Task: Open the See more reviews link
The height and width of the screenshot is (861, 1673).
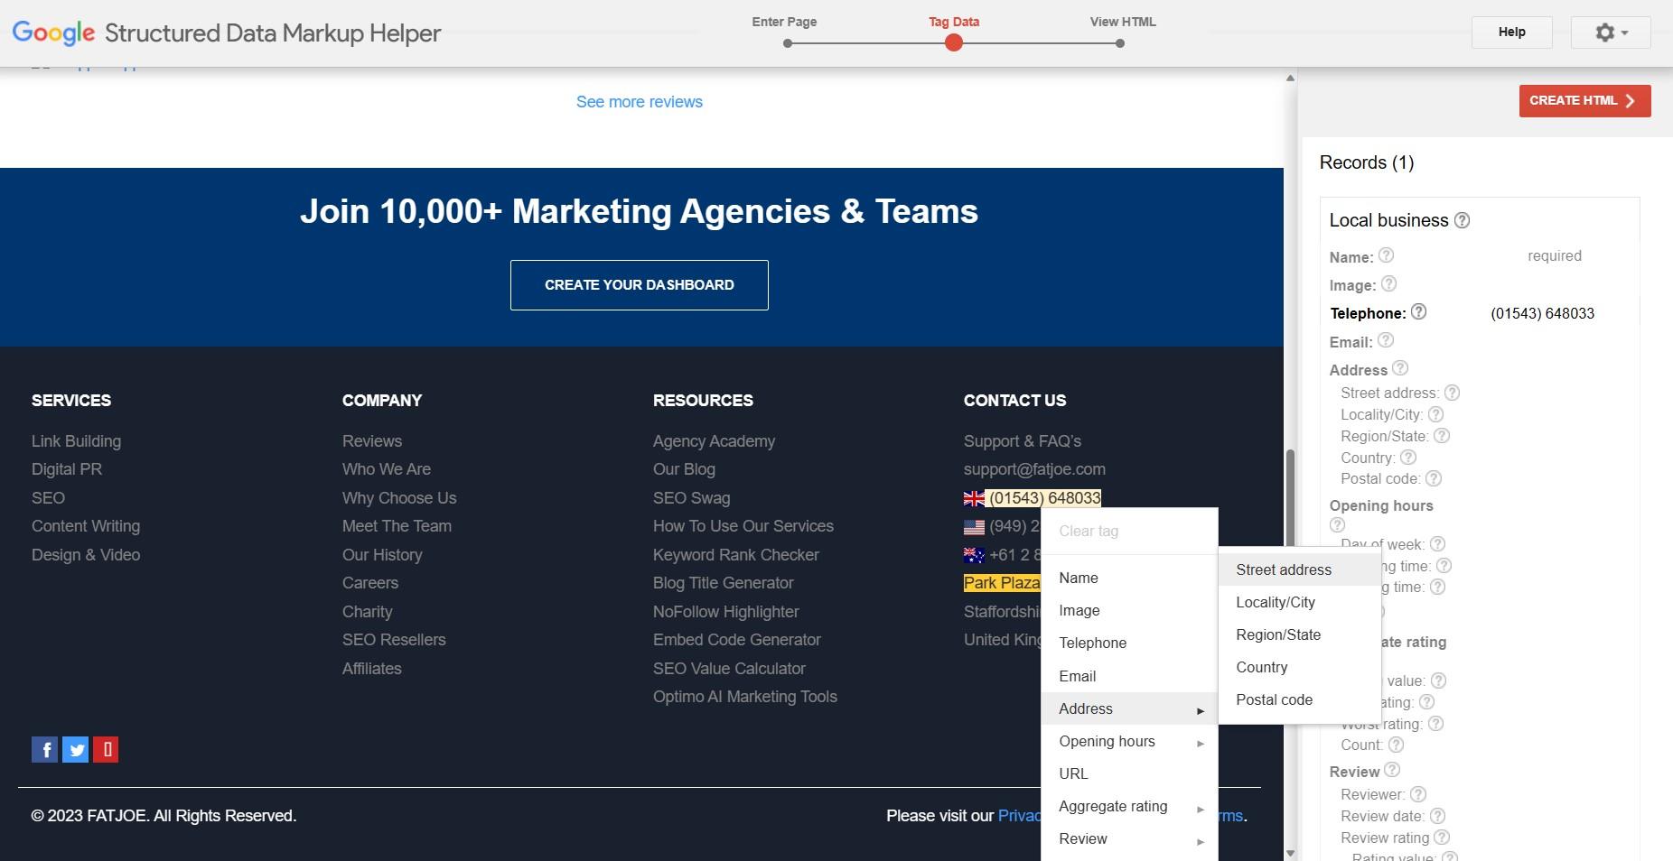Action: pos(639,101)
